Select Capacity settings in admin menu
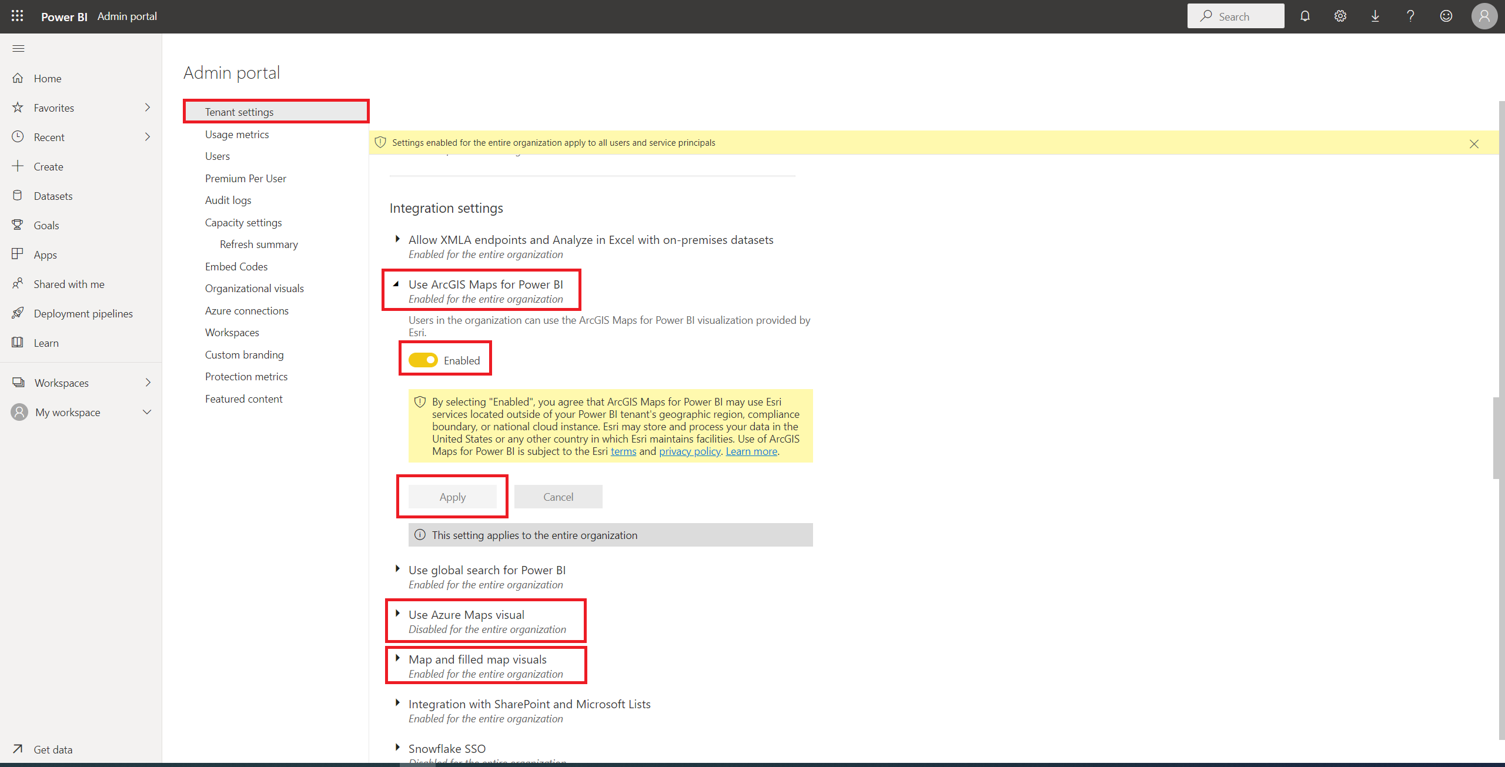The height and width of the screenshot is (767, 1505). click(243, 222)
